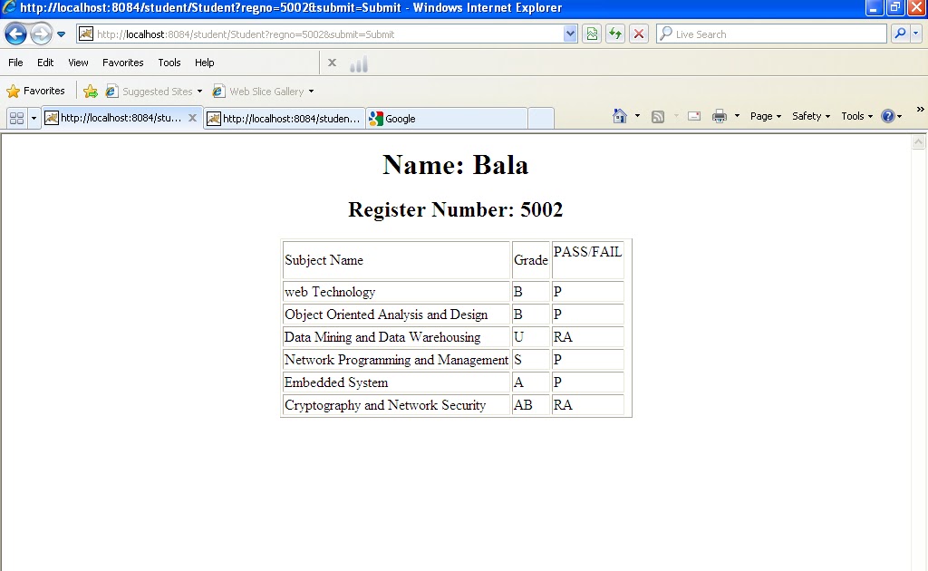Viewport: 928px width, 571px height.
Task: Open the RSS feeds icon
Action: (x=658, y=116)
